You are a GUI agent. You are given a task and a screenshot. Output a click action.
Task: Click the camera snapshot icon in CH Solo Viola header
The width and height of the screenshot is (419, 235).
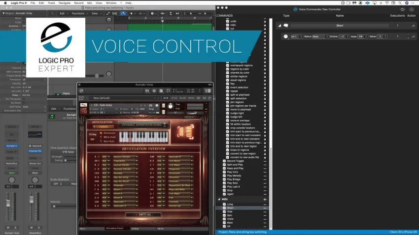click(150, 105)
